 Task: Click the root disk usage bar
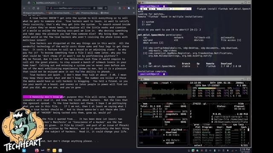[x=173, y=111]
